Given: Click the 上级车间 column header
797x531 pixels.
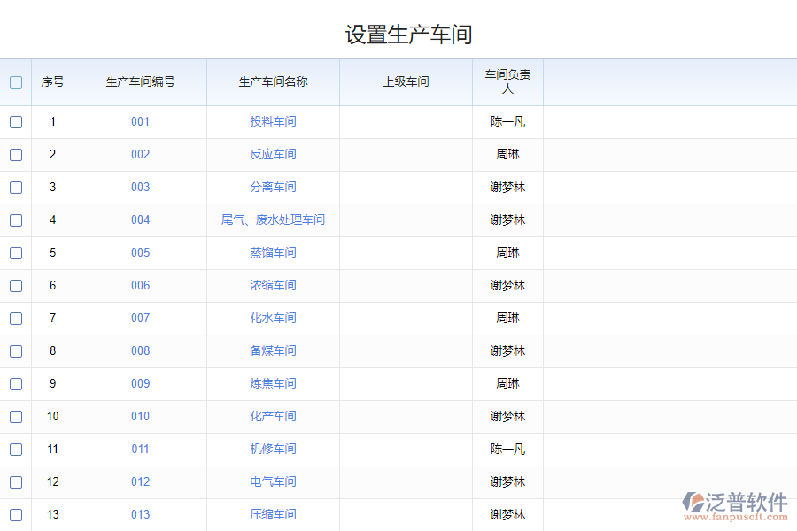Looking at the screenshot, I should tap(406, 82).
